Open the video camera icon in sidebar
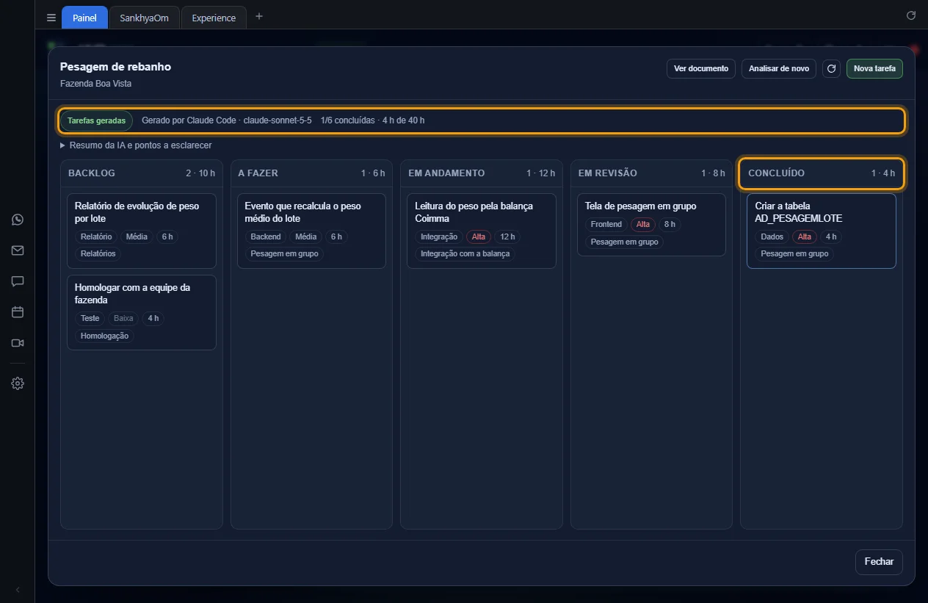The height and width of the screenshot is (603, 928). (x=18, y=343)
